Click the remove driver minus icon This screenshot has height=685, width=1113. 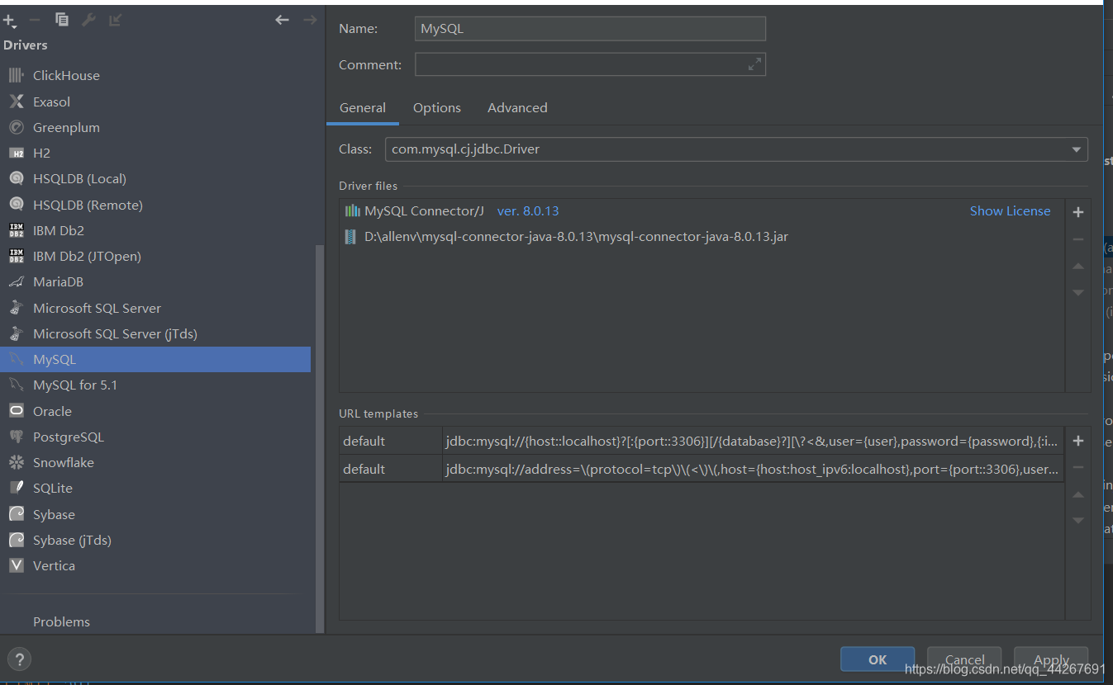click(x=35, y=20)
